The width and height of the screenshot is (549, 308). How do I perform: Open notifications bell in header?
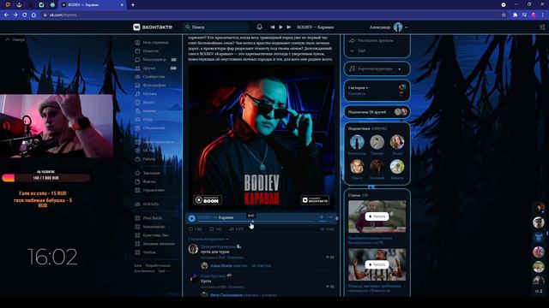(259, 27)
